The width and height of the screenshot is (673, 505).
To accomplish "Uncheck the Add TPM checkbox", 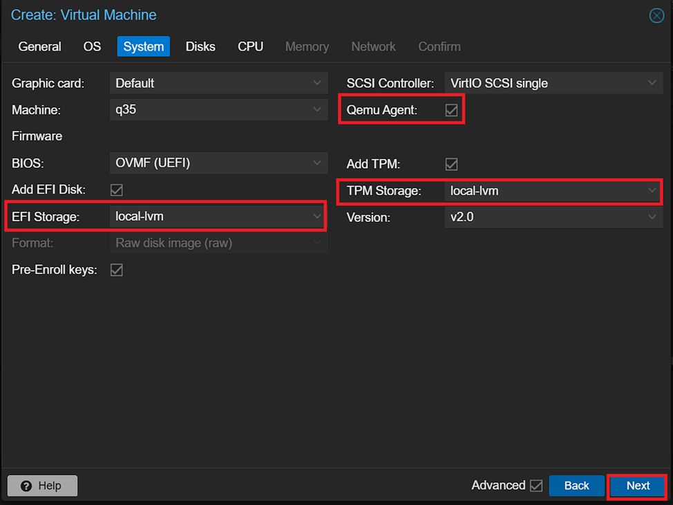I will pos(451,164).
